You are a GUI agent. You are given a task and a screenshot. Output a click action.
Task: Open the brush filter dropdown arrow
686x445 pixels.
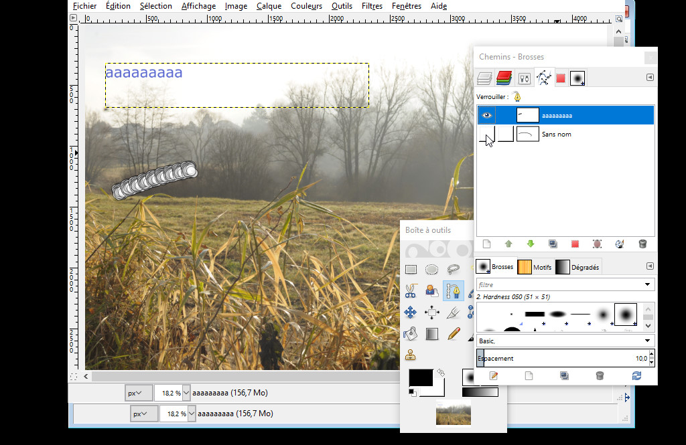648,284
